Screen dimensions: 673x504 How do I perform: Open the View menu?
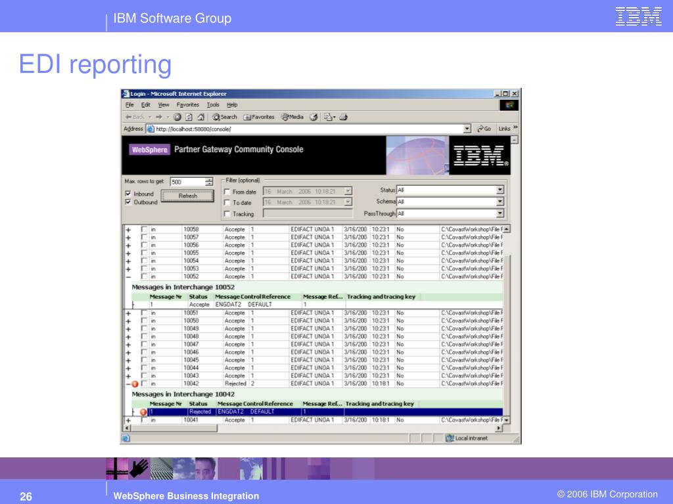click(164, 105)
